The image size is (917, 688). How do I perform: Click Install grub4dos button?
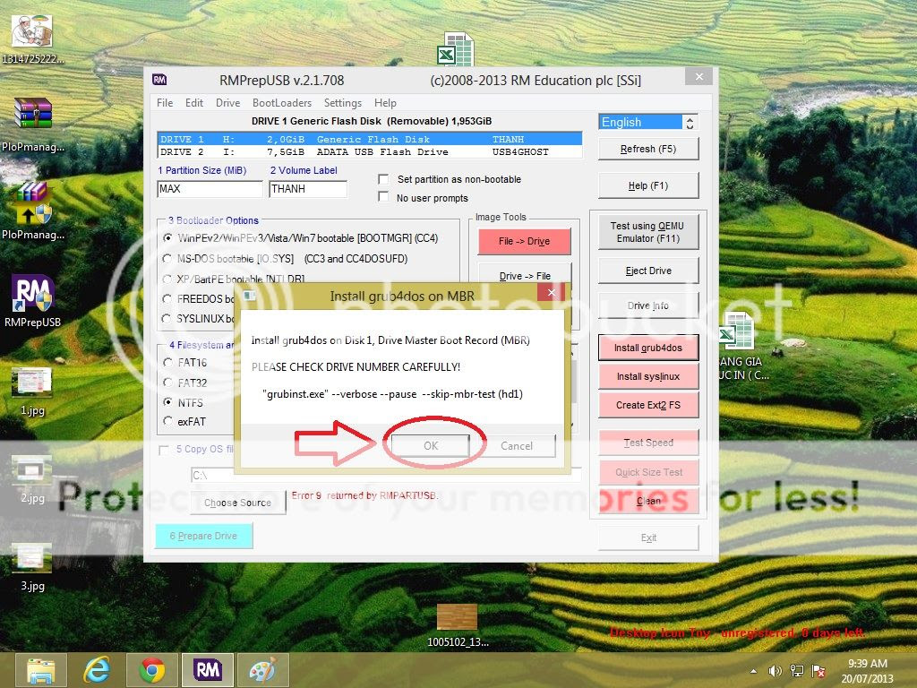(x=648, y=348)
